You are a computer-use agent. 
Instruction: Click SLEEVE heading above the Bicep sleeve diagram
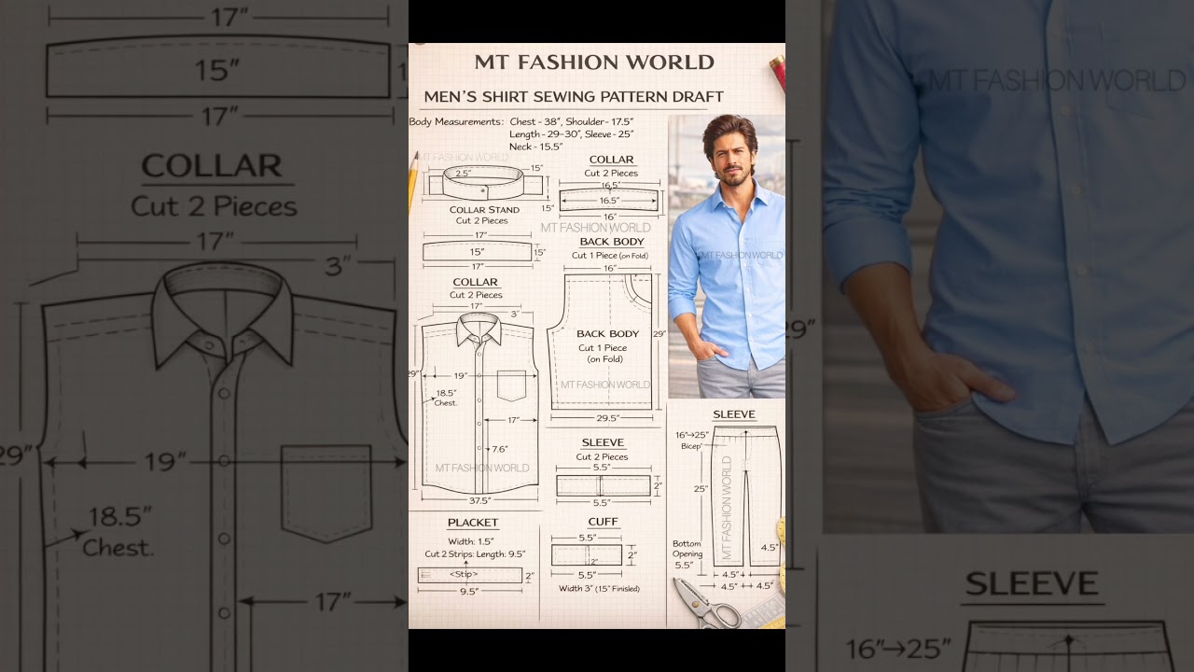734,414
